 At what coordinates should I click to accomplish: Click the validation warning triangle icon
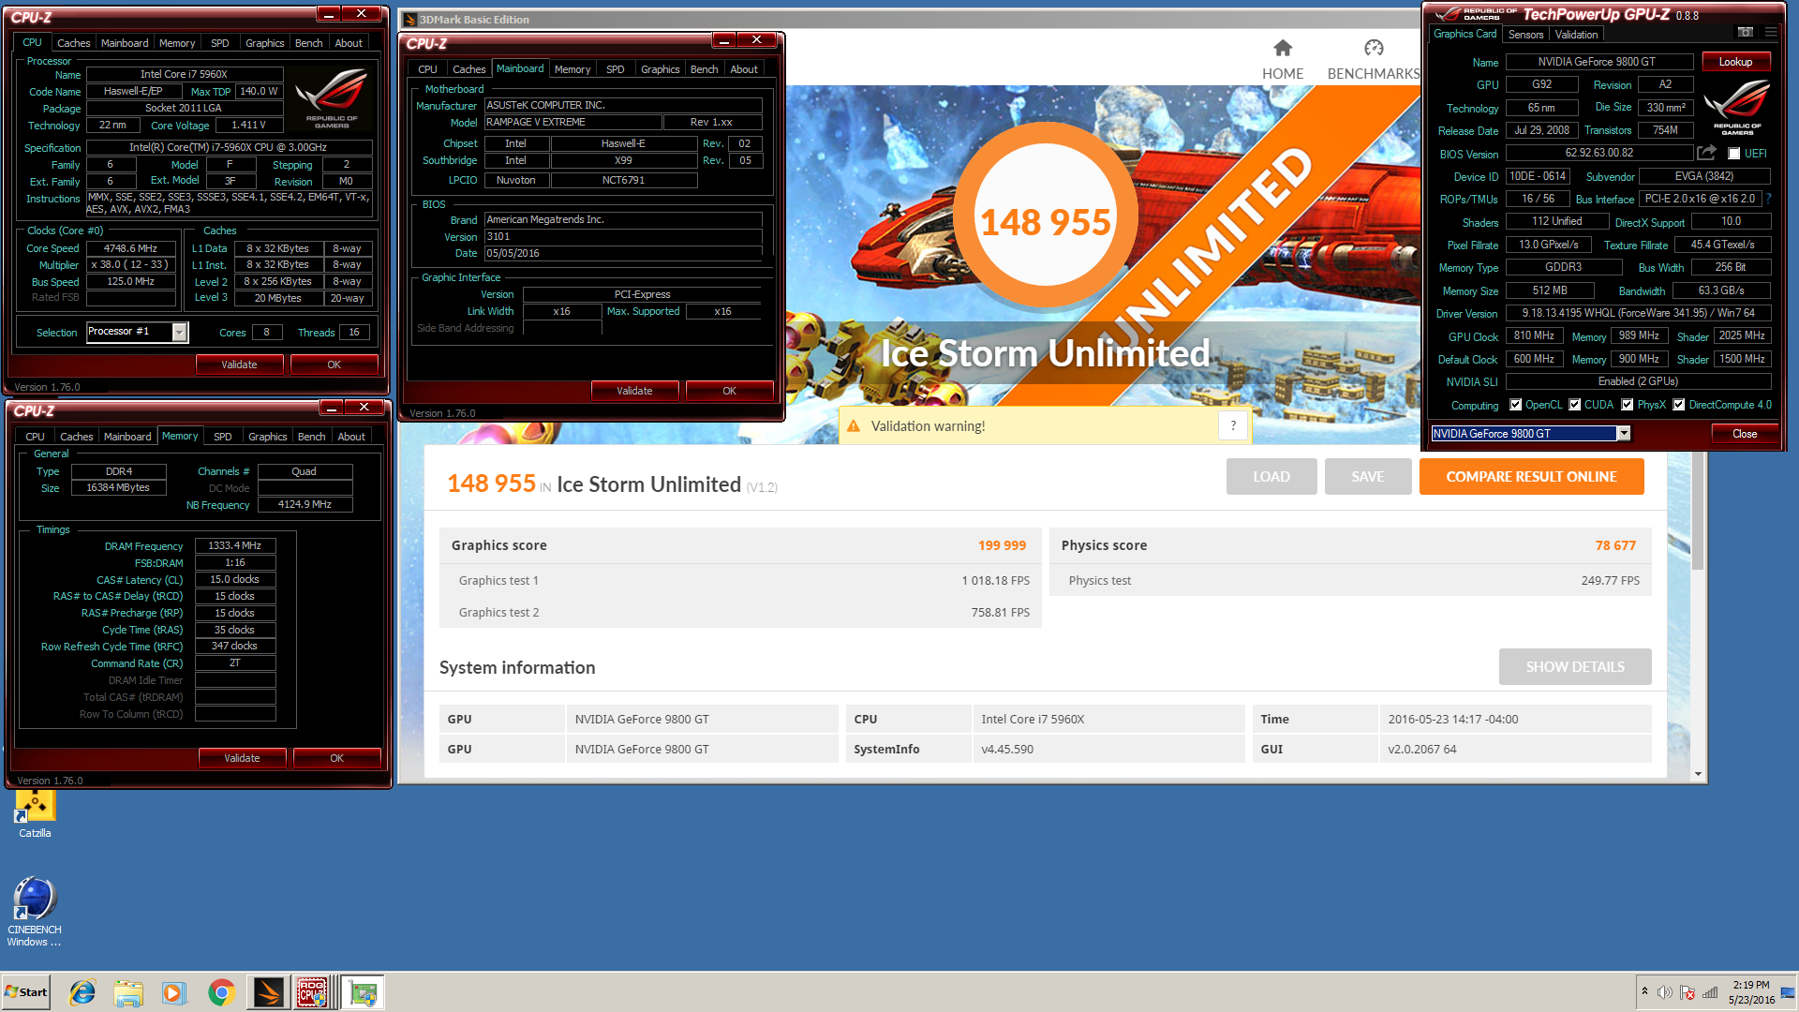[x=854, y=426]
